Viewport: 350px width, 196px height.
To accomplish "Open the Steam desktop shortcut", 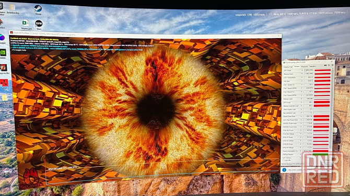I will pyautogui.click(x=38, y=9).
